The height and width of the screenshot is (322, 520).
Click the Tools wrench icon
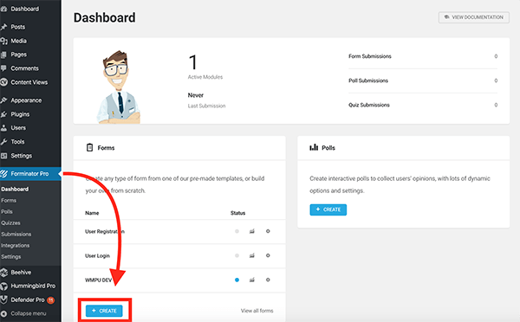(3, 142)
